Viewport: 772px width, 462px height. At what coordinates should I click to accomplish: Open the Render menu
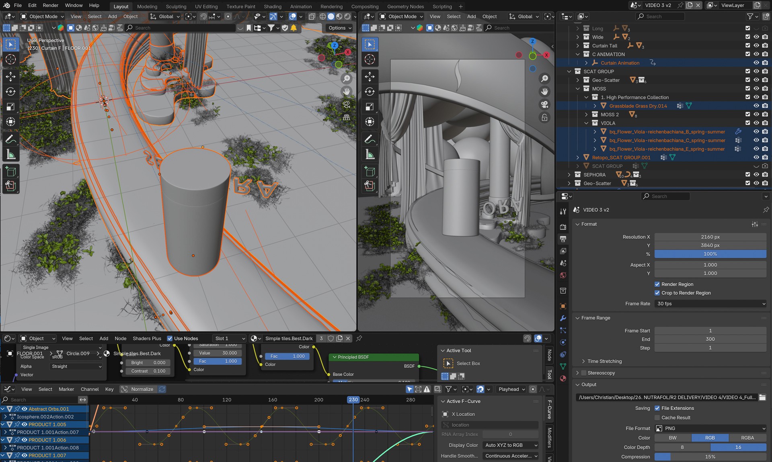coord(50,5)
